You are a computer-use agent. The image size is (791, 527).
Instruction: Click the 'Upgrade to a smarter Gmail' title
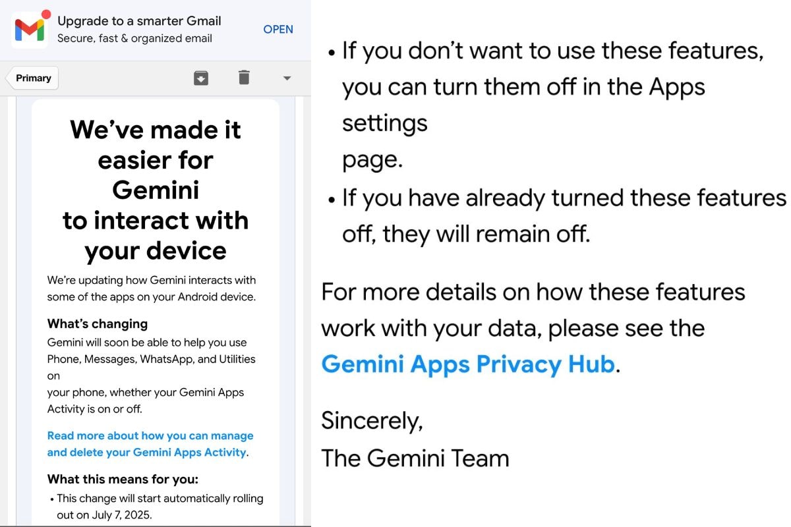point(138,21)
